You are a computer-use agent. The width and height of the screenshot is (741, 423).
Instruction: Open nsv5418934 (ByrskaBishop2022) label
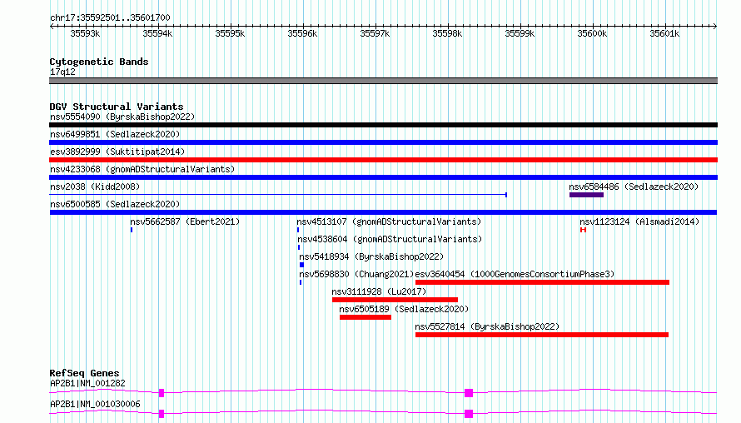point(371,256)
